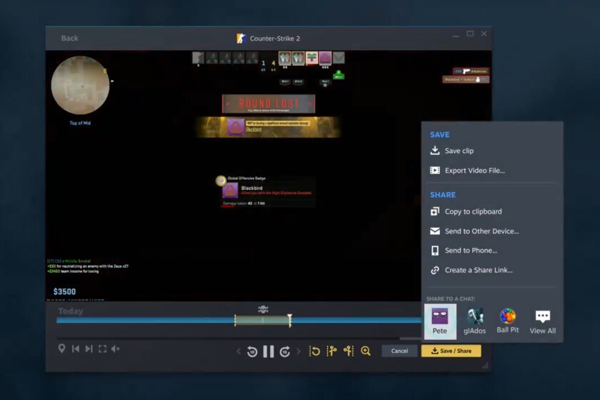Skip forward 10 seconds

point(285,351)
